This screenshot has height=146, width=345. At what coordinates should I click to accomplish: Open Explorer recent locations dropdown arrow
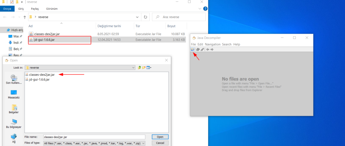pyautogui.click(x=19, y=17)
